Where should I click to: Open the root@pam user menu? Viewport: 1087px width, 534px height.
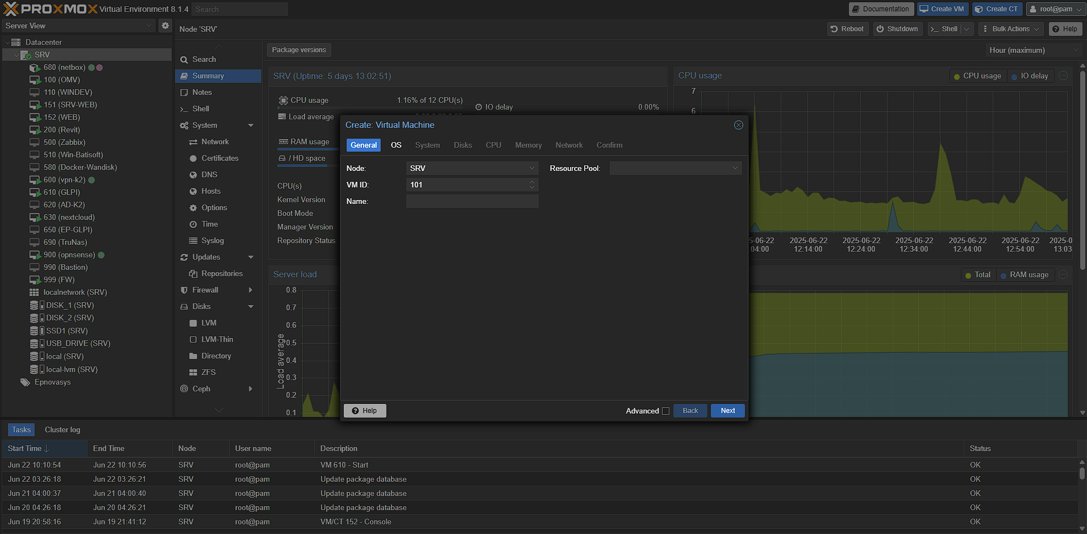tap(1055, 9)
